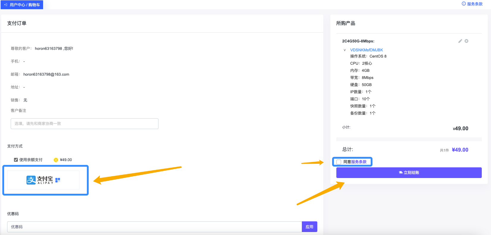Click the info icon beside top 服务条款
The height and width of the screenshot is (235, 491).
tap(464, 4)
